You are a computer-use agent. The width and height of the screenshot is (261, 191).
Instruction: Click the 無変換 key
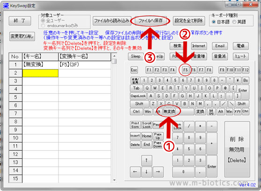coord(169,112)
